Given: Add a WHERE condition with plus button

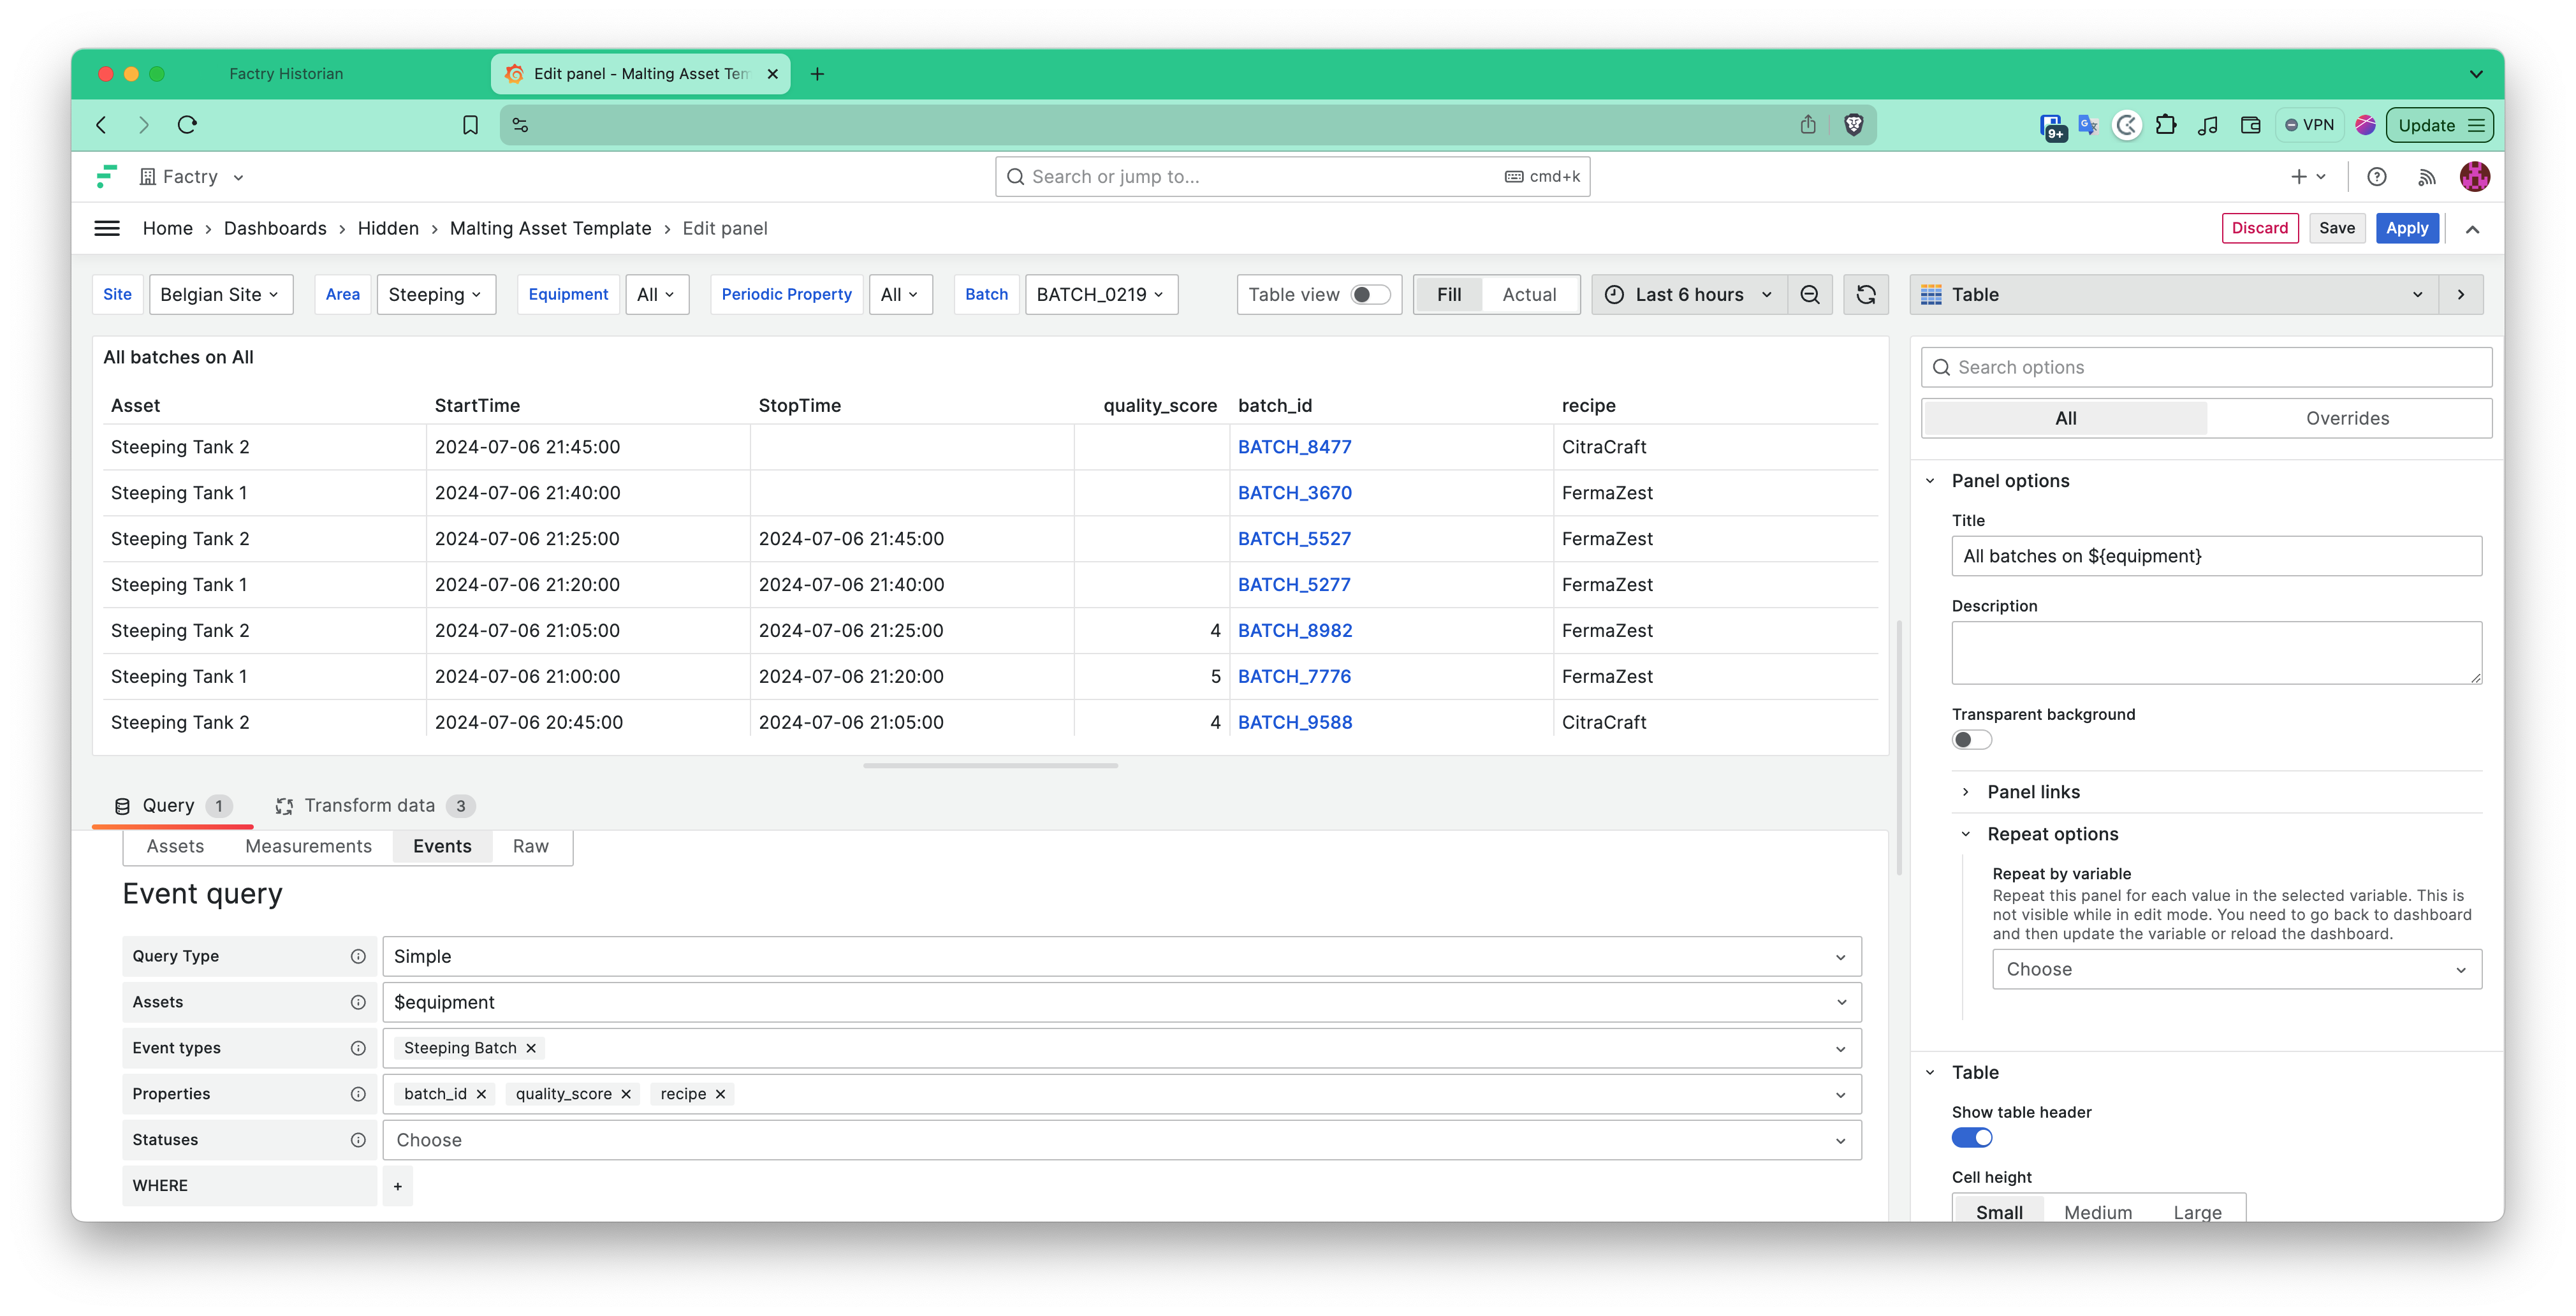Looking at the screenshot, I should pyautogui.click(x=398, y=1186).
